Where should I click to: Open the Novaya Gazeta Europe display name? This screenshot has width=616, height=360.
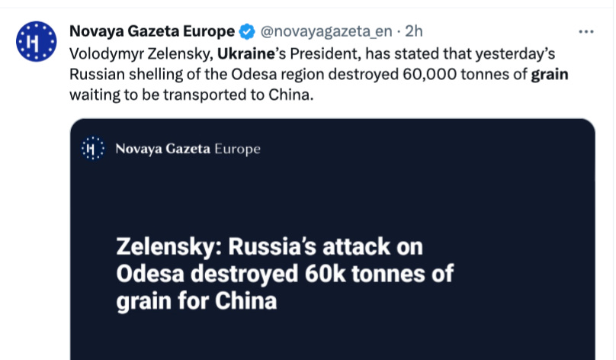pos(152,32)
